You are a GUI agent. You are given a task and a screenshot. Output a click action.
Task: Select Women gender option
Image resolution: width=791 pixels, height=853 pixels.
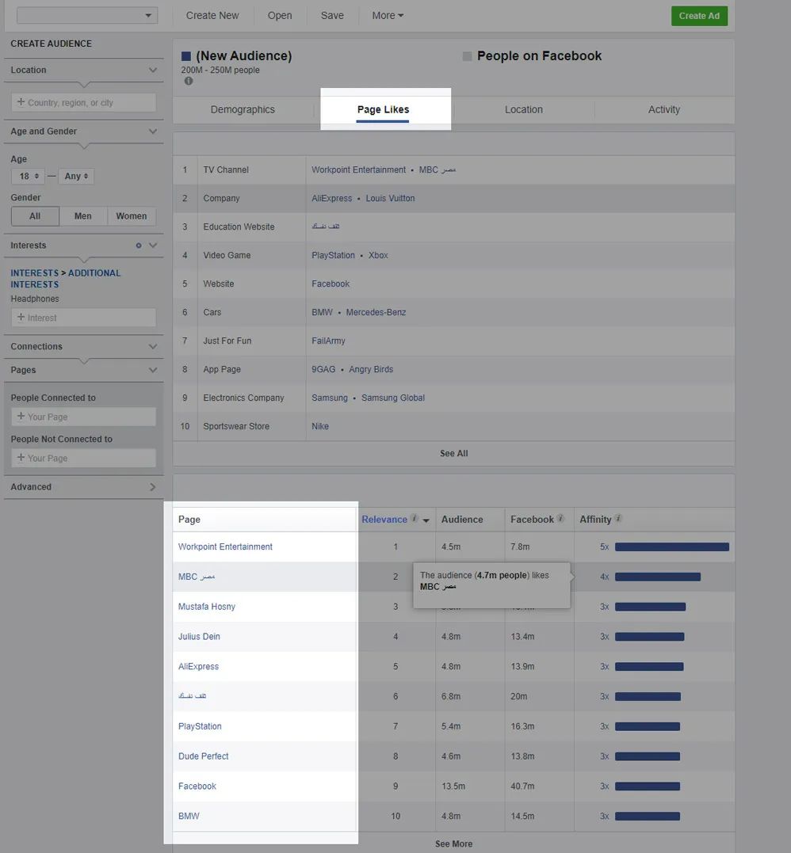132,216
